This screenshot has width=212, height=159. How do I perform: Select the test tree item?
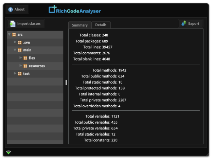35,74
